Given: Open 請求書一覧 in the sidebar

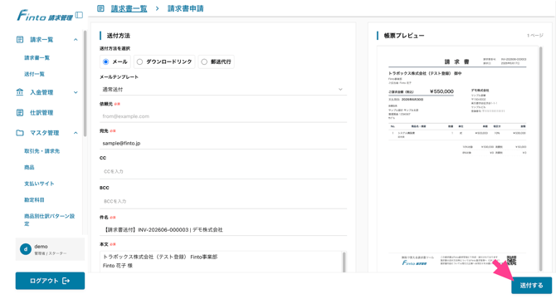Looking at the screenshot, I should [x=37, y=58].
